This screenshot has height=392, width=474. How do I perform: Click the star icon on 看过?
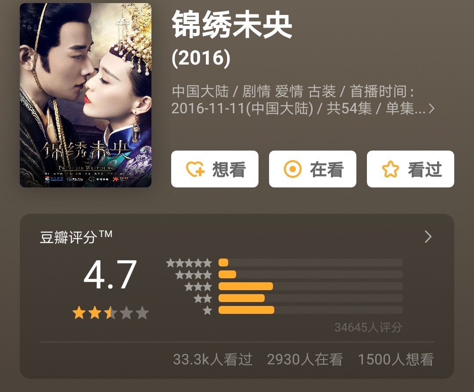point(391,169)
